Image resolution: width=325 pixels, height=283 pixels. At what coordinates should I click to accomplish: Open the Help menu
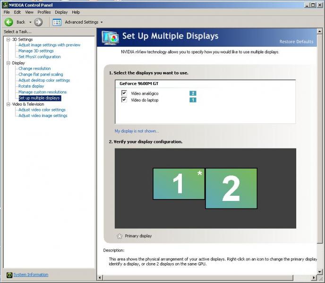76,12
